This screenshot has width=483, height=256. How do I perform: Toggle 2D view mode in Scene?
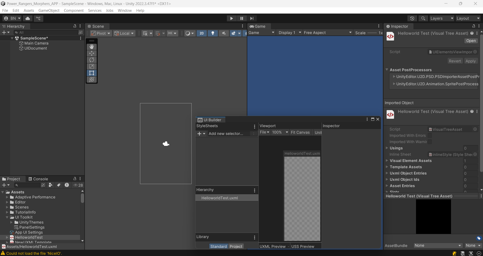coord(202,33)
